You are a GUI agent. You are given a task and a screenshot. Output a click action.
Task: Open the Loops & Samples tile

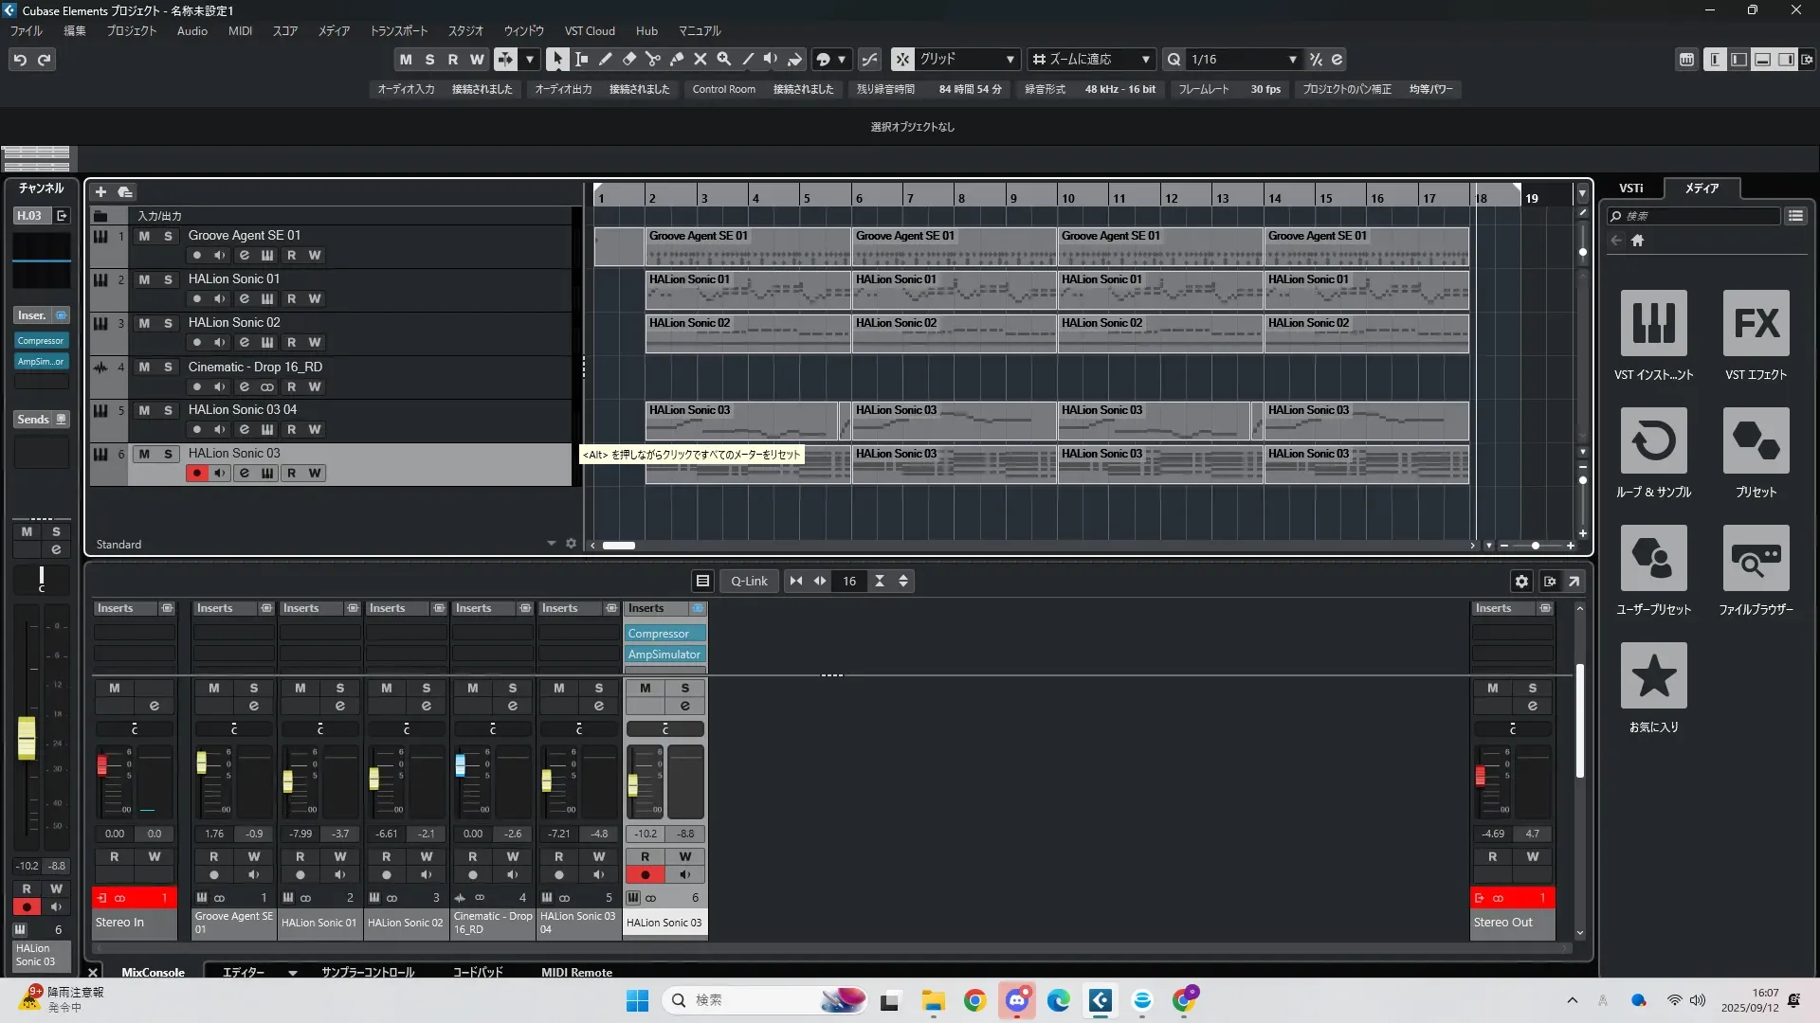click(1653, 441)
